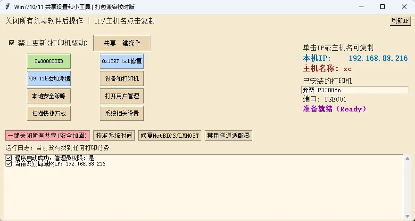The image size is (415, 221).
Task: Run 共享一键操作
Action: coord(122,43)
